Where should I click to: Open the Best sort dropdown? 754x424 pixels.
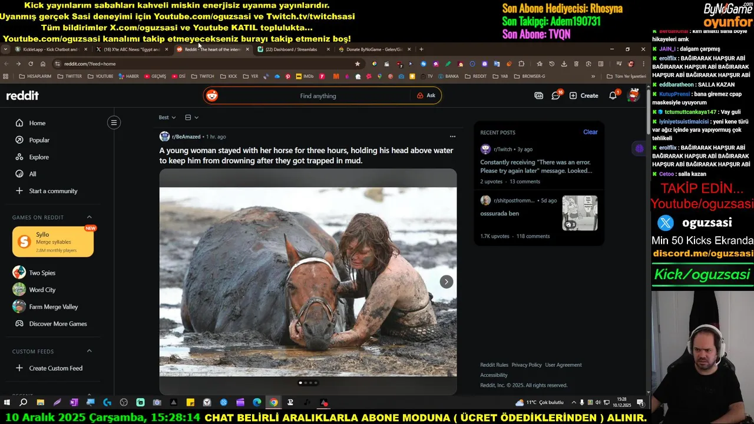click(167, 117)
